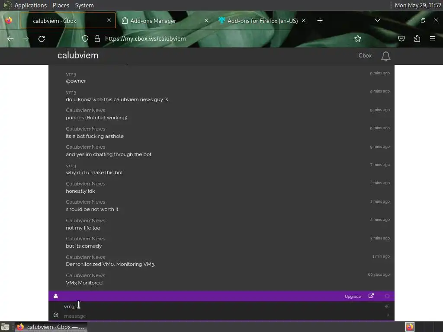Screen dimensions: 443x332
Task: Open the Places menu
Action: point(61,5)
